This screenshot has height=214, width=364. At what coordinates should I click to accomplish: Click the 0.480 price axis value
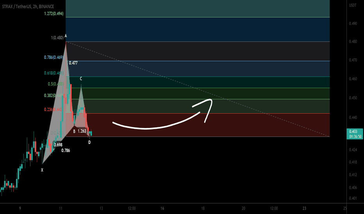click(x=353, y=42)
